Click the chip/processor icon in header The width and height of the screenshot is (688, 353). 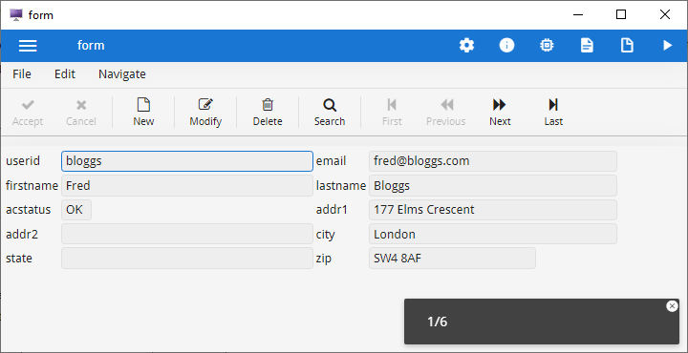[x=547, y=45]
